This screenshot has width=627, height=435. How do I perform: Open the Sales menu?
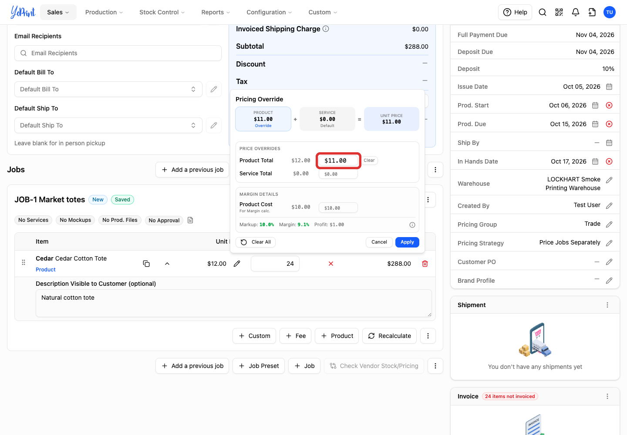click(58, 12)
